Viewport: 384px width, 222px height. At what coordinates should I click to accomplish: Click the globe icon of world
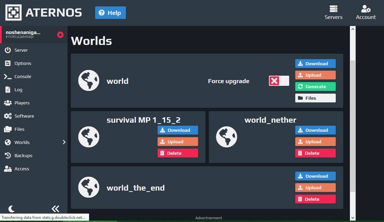pos(89,80)
